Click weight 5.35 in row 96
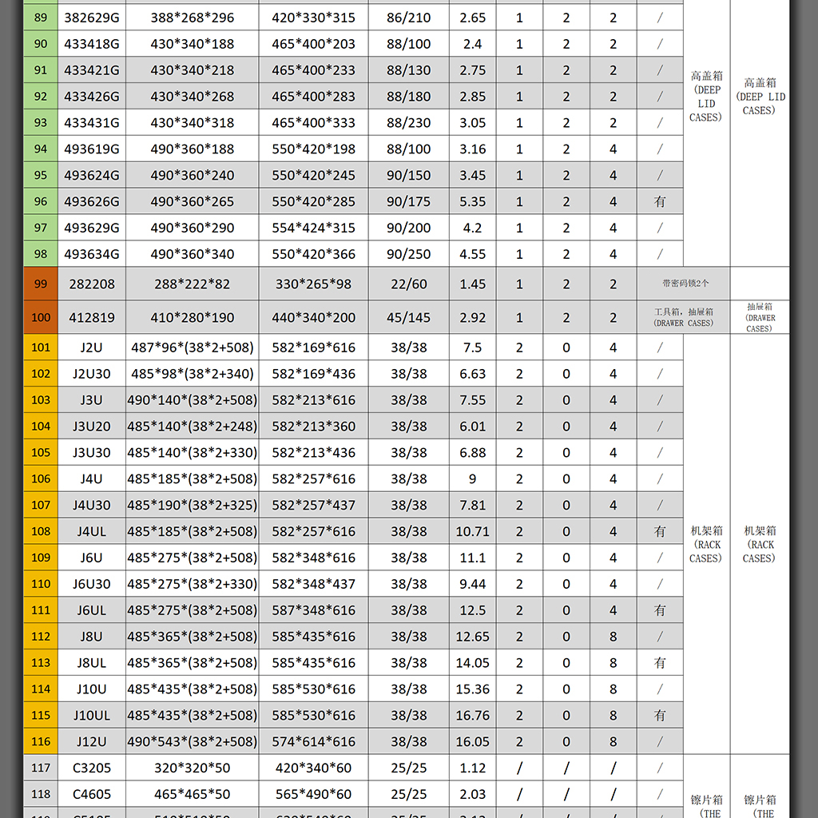 point(472,201)
